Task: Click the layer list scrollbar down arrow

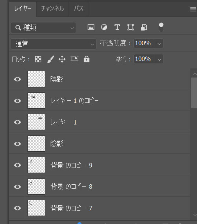Action: coord(195,215)
